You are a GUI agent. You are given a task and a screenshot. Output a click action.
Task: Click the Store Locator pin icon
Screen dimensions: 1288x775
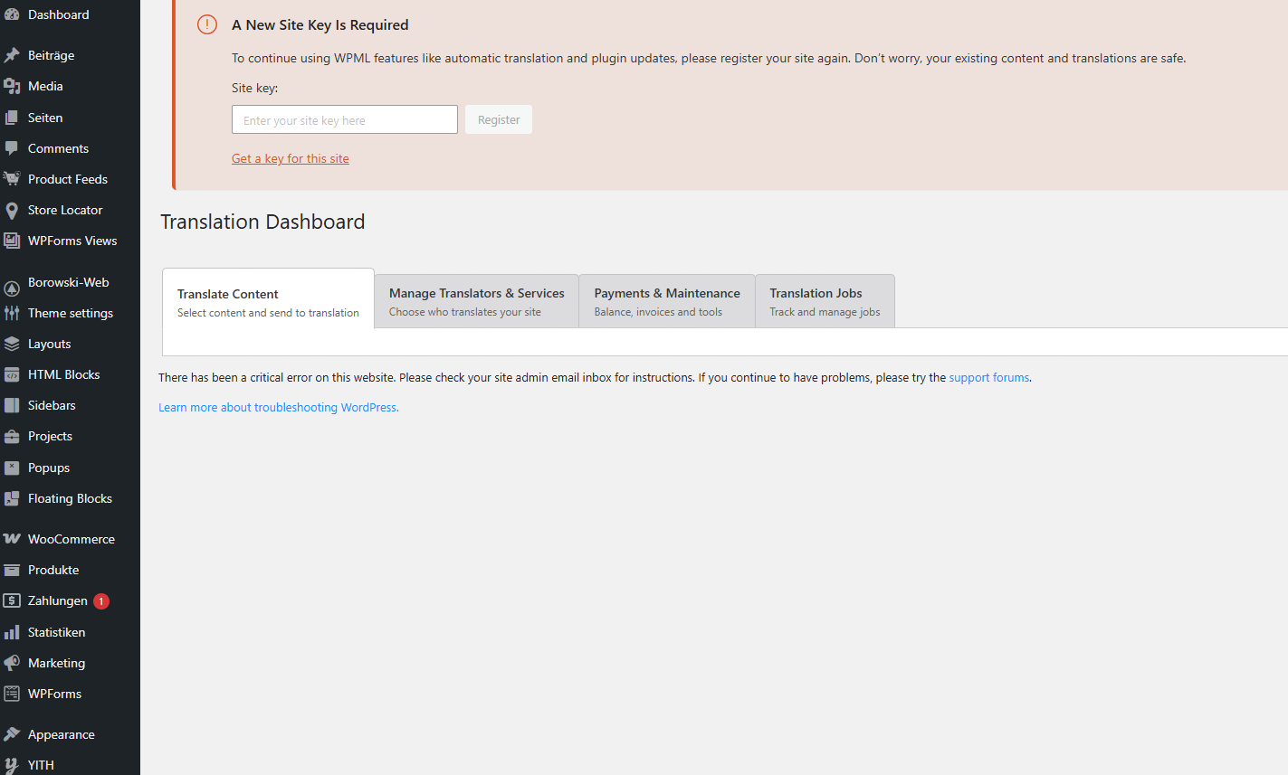coord(12,211)
